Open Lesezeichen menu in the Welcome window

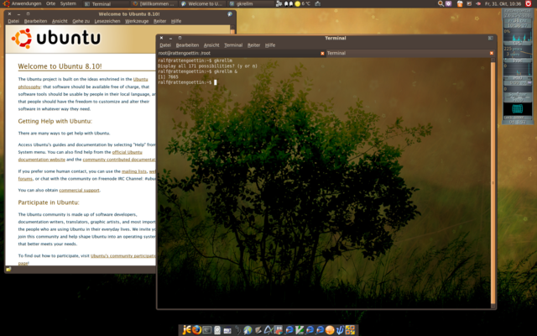coord(107,21)
